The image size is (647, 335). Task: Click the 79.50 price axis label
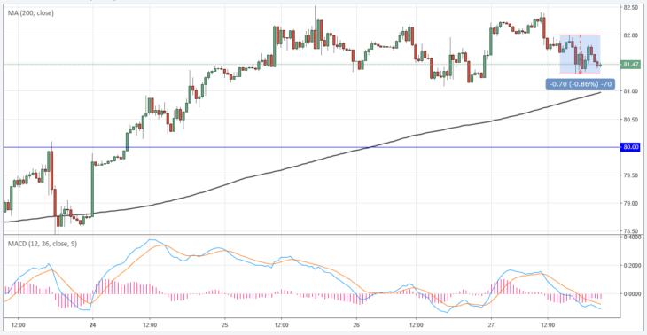click(x=631, y=175)
